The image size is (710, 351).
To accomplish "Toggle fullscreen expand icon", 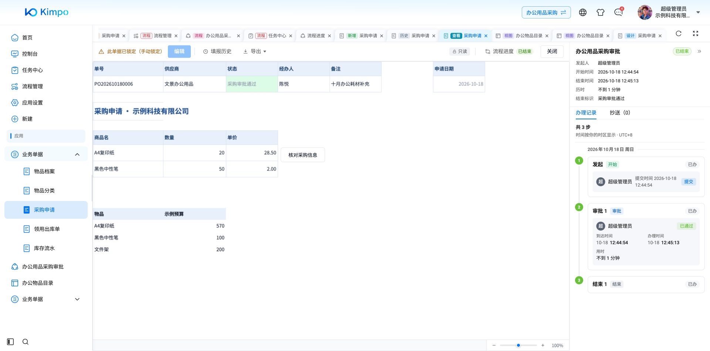I will (x=696, y=34).
